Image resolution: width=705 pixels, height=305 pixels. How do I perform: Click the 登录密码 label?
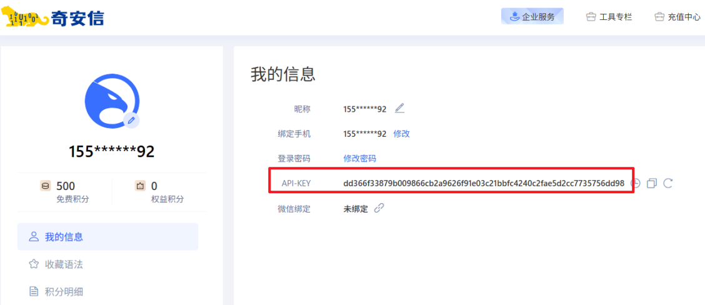(294, 158)
